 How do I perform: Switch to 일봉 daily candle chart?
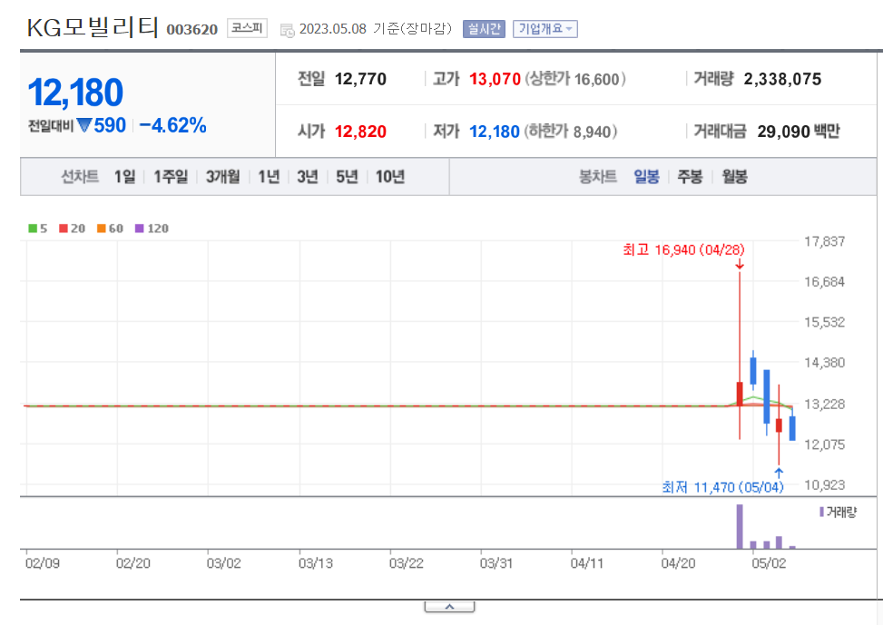click(x=646, y=177)
